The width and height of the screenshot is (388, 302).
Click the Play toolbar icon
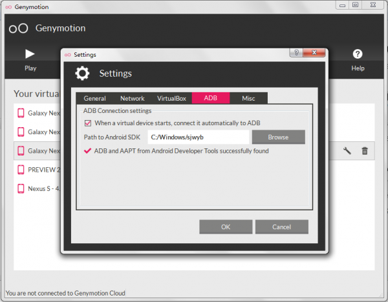(x=30, y=54)
